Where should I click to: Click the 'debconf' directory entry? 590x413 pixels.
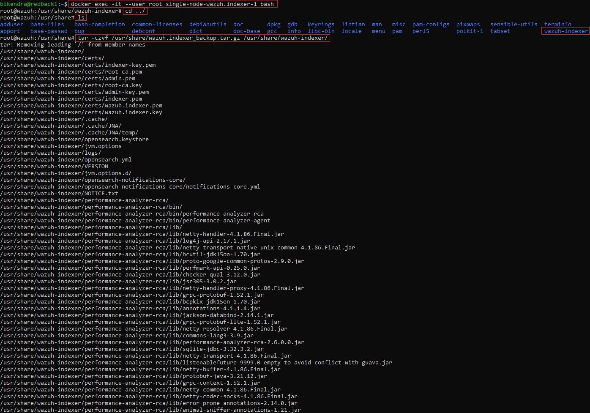[x=144, y=31]
